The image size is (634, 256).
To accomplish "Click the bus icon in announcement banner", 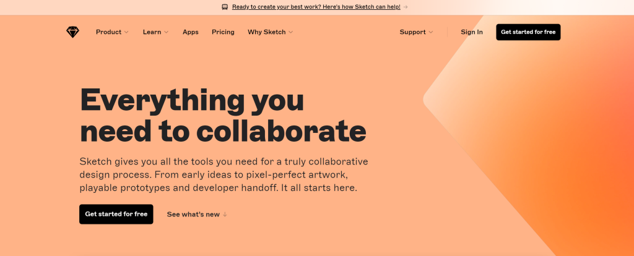I will coord(225,7).
